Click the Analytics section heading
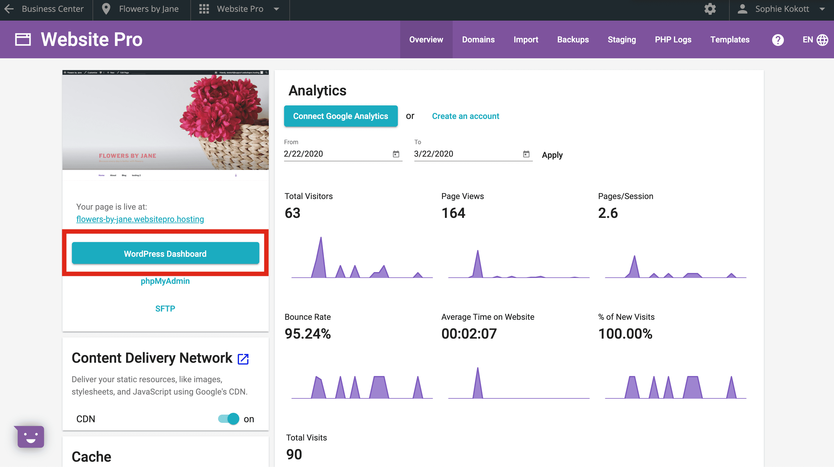The width and height of the screenshot is (834, 467). click(x=317, y=91)
